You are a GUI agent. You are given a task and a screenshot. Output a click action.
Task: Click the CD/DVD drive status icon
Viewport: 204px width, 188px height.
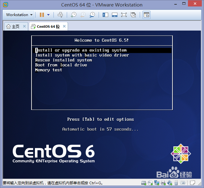(150, 183)
